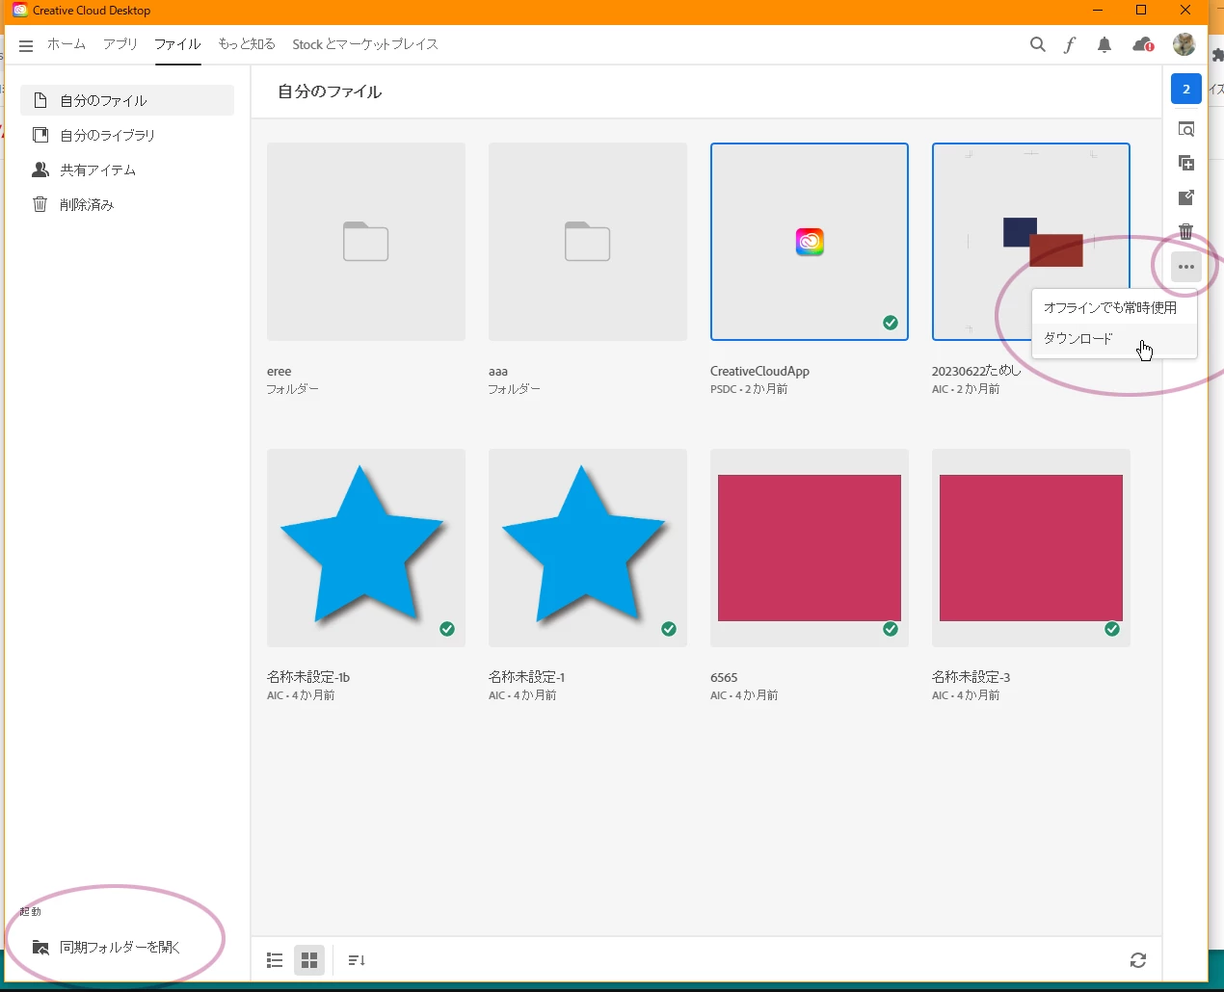
Task: Select the aaa folder thumbnail
Action: click(x=588, y=242)
